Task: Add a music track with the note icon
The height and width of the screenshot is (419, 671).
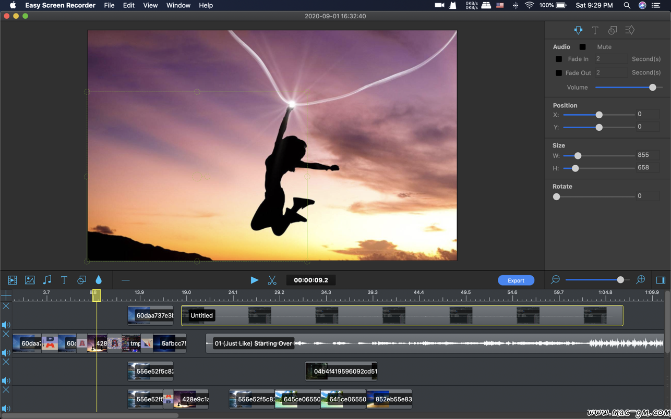Action: click(x=47, y=280)
